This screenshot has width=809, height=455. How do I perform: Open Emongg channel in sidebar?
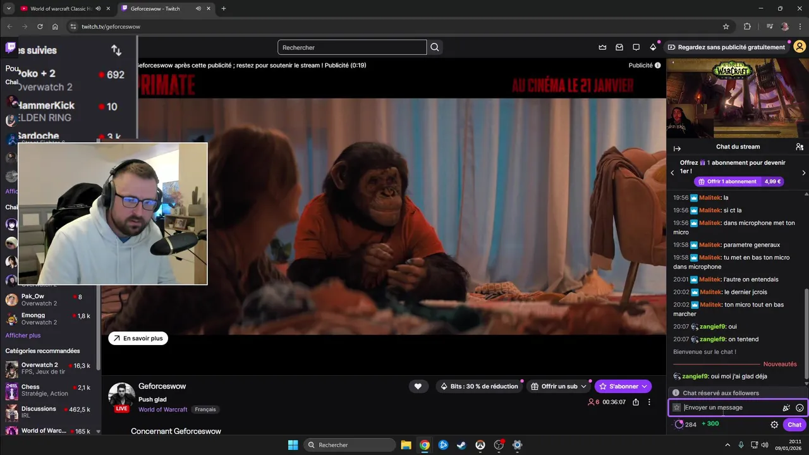pos(48,318)
